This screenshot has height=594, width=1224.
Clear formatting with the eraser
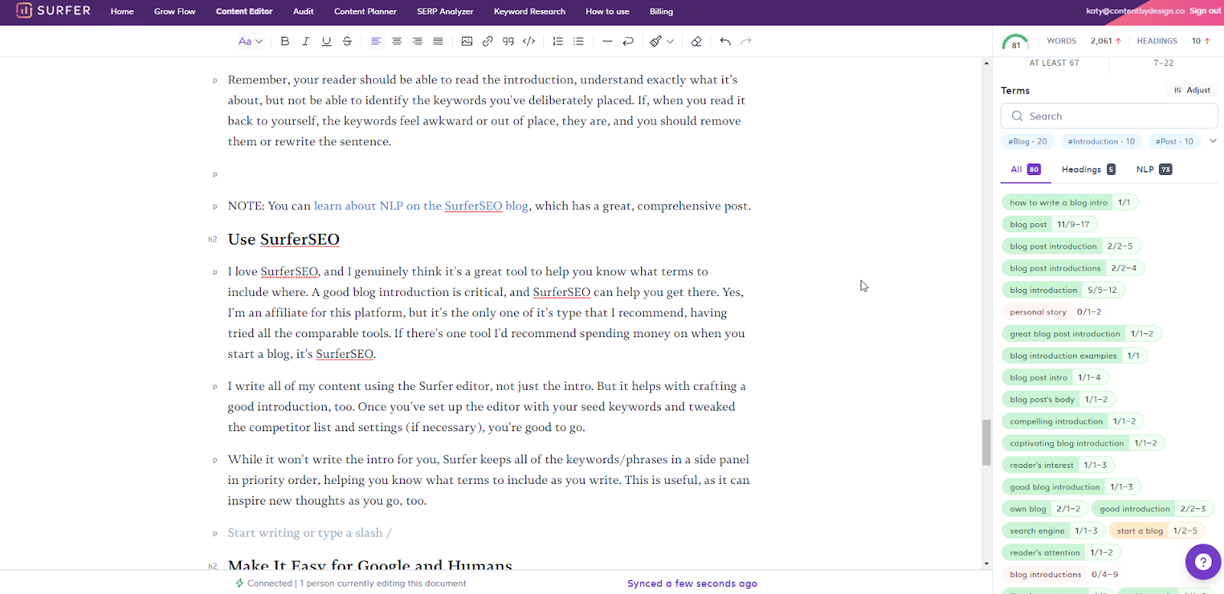696,41
